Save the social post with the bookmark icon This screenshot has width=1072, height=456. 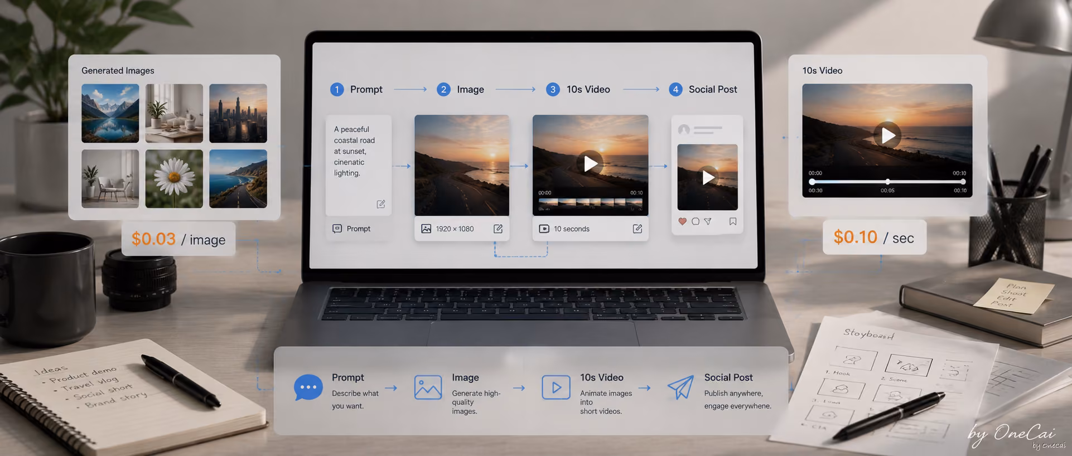coord(733,221)
